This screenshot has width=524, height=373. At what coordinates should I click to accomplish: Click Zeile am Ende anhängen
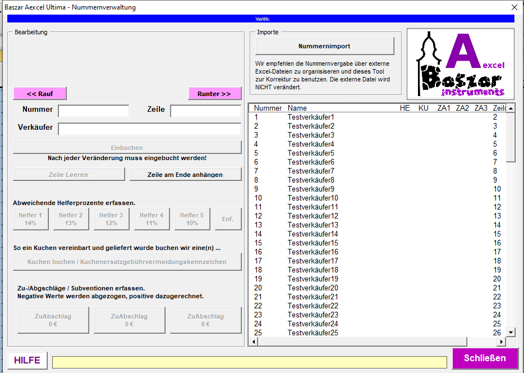(185, 174)
